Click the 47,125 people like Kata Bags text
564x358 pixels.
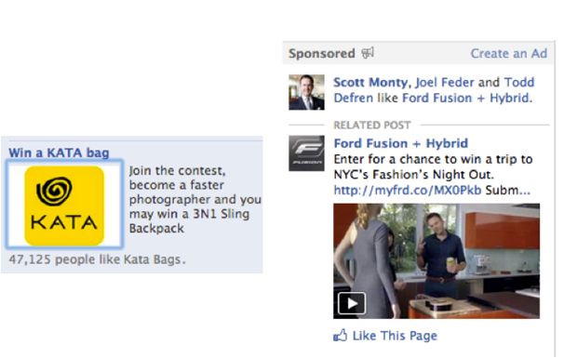[97, 259]
